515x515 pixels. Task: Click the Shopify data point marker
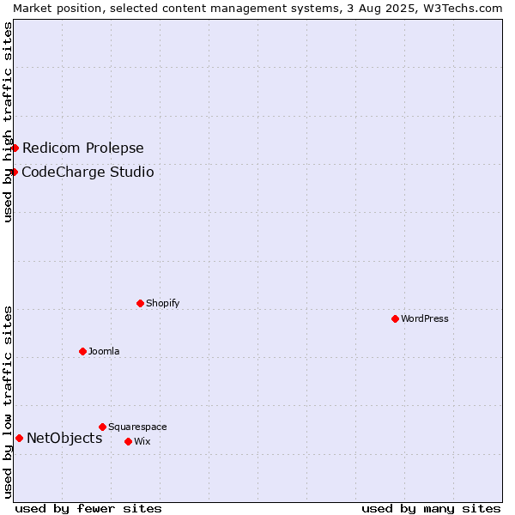(140, 304)
